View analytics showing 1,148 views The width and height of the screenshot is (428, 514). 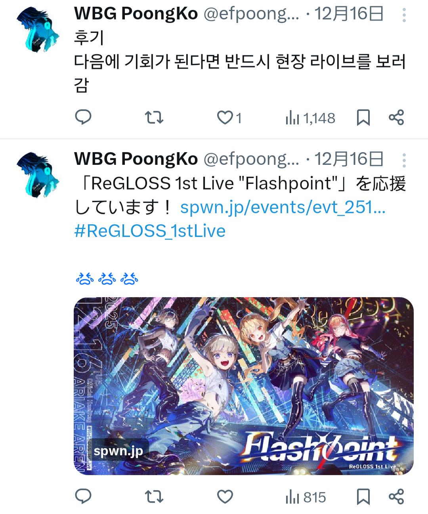[x=310, y=118]
